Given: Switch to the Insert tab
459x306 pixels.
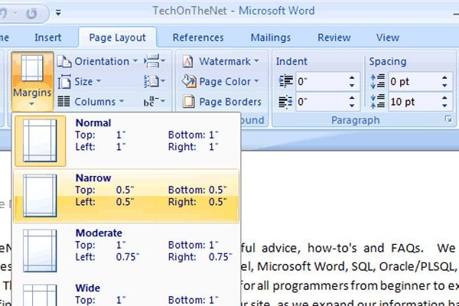Looking at the screenshot, I should pos(47,37).
